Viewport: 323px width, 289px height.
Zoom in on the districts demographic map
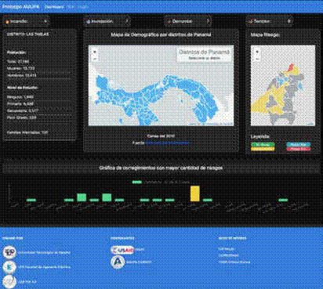click(x=95, y=52)
